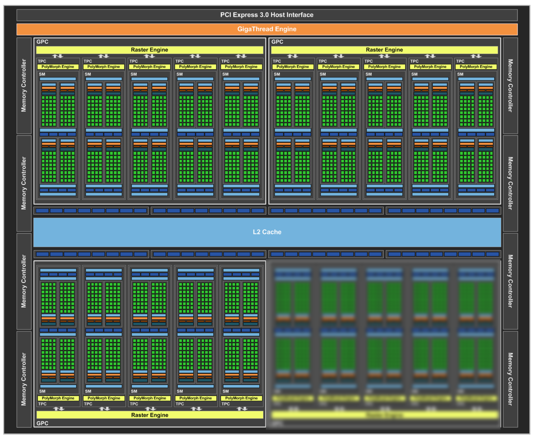Select the Raster Engine in the top-left GPC
This screenshot has height=441, width=533.
[149, 50]
